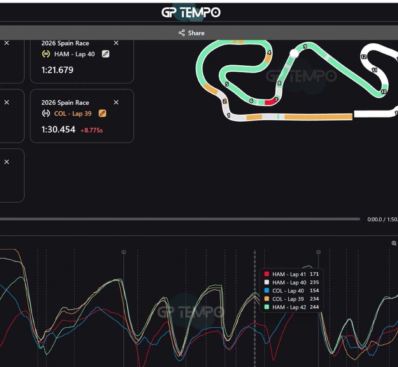Click the playback progress bar
398x367 pixels.
[x=180, y=219]
